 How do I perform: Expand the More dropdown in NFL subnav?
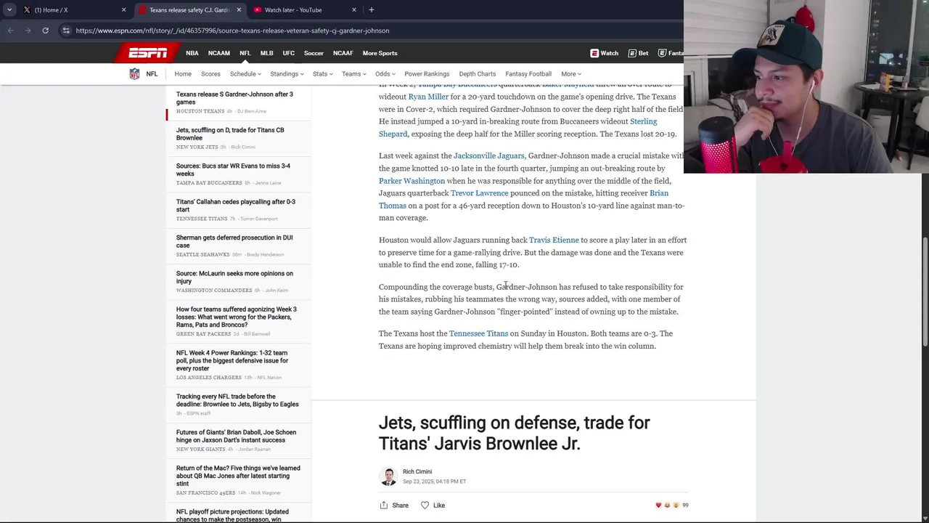(x=571, y=74)
